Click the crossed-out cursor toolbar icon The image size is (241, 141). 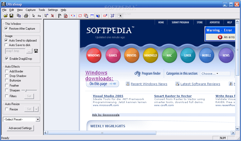click(x=52, y=16)
